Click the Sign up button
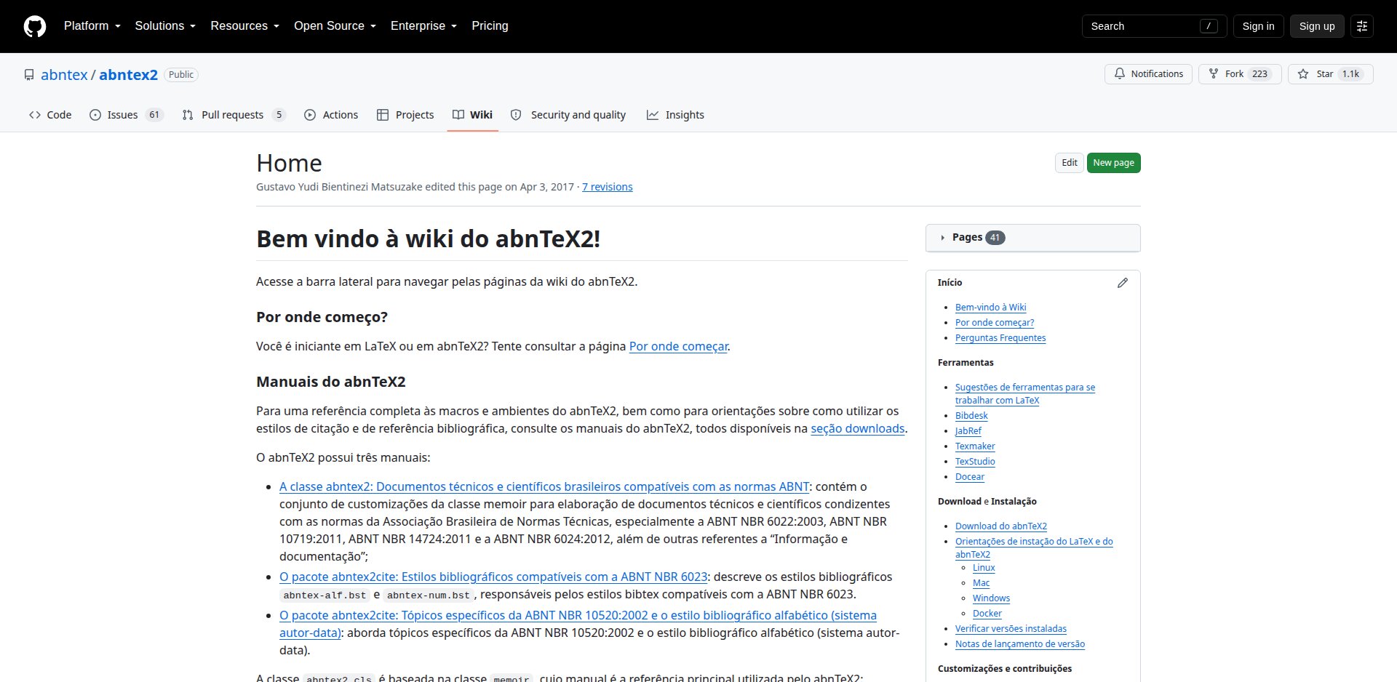 tap(1317, 26)
